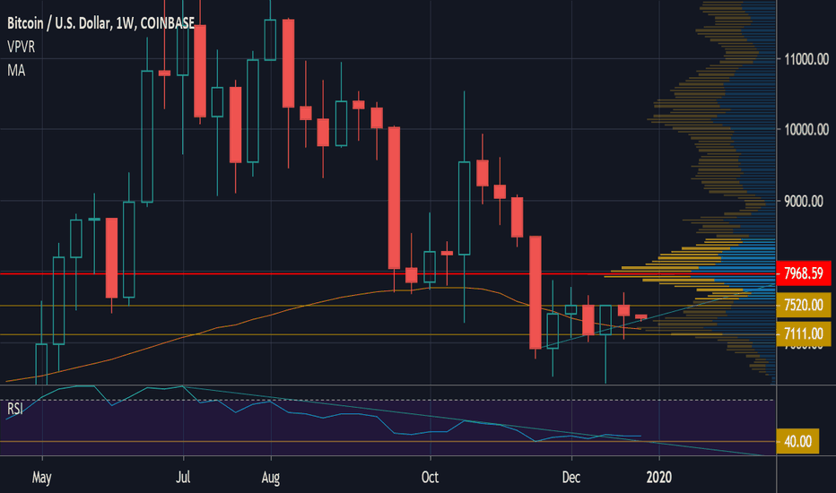Click the 40.00 RSI level label
The image size is (836, 493).
pyautogui.click(x=797, y=441)
